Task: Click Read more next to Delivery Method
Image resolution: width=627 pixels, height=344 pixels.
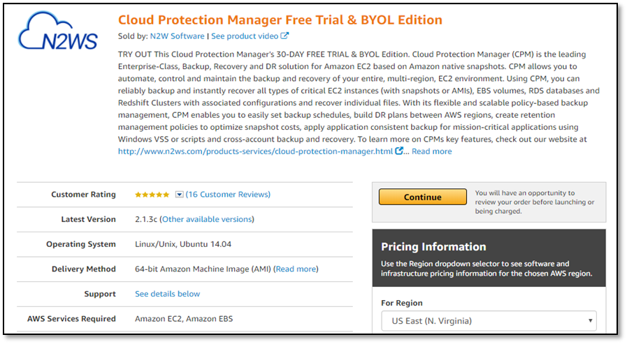Action: pyautogui.click(x=296, y=269)
